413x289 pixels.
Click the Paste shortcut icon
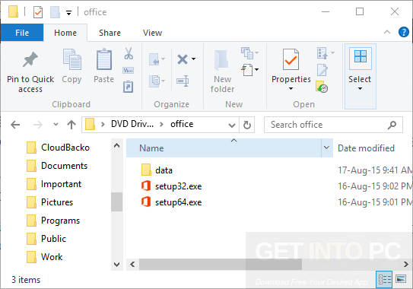click(129, 87)
